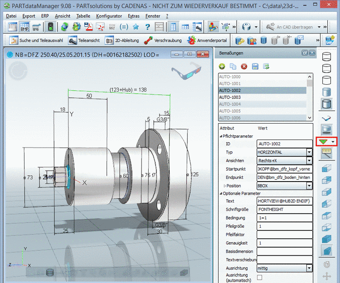Screen dimensions: 340x283
Task: Open the Konfigurator menu
Action: tap(109, 16)
